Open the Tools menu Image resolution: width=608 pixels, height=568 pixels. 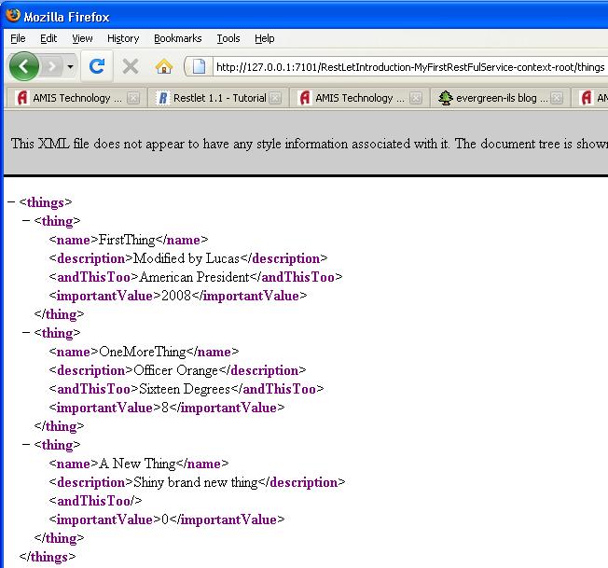pos(228,38)
